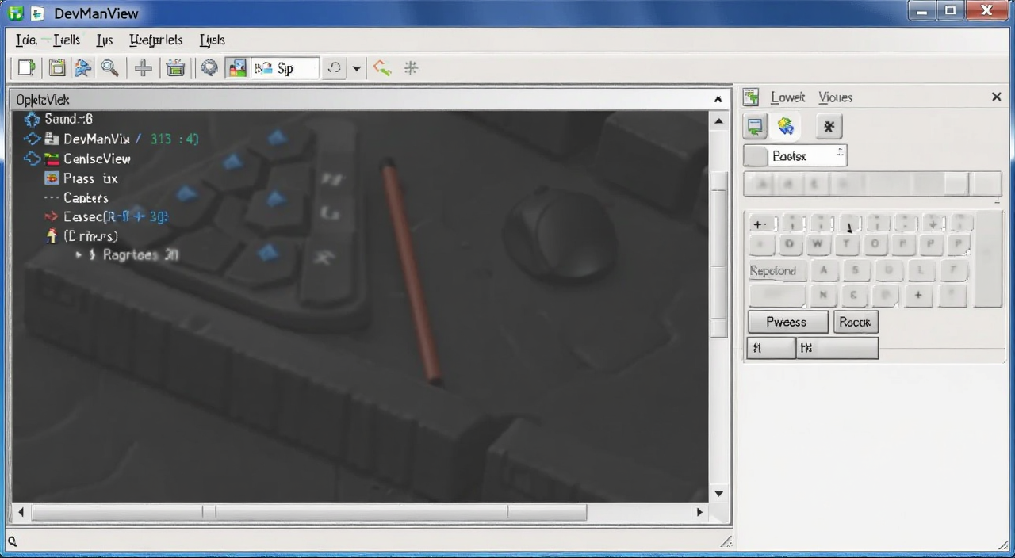Click the horizontal scrollbar right arrow

699,513
